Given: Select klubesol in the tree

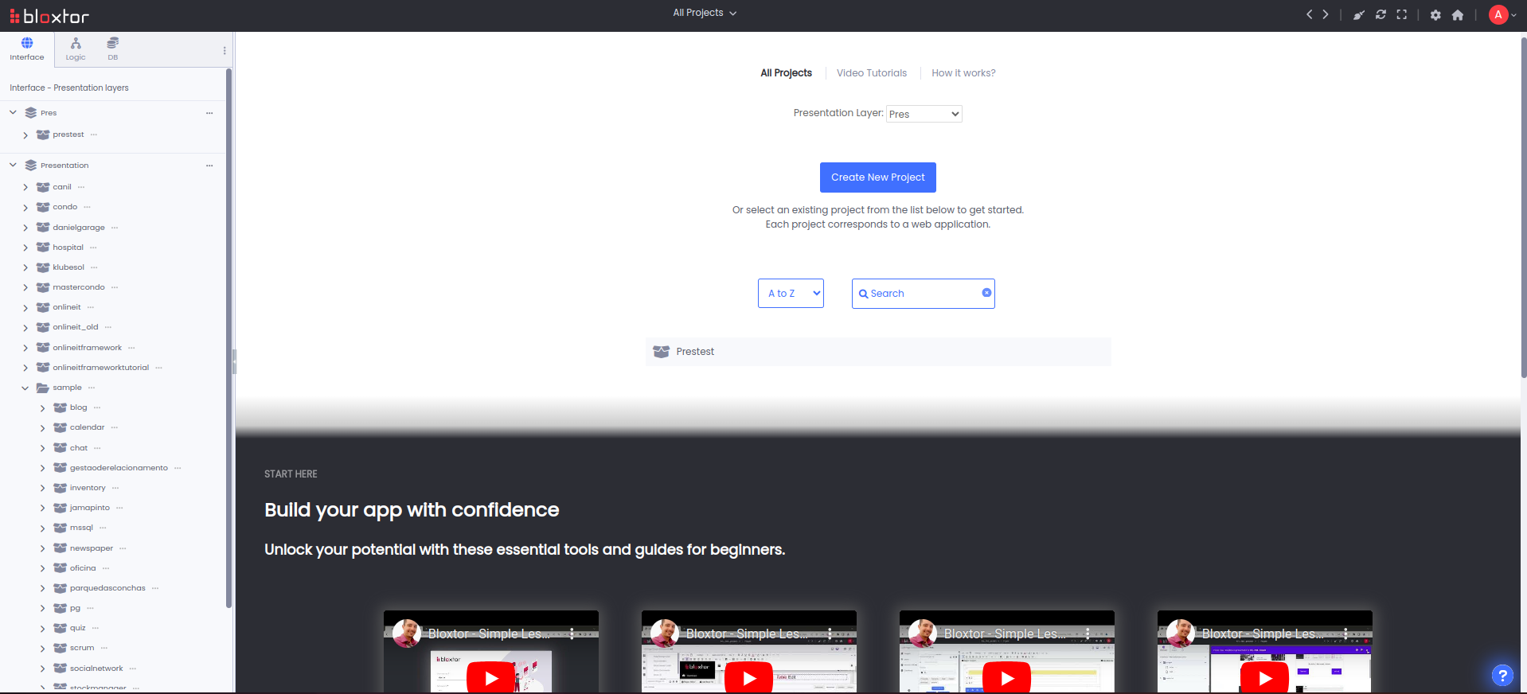Looking at the screenshot, I should (x=68, y=267).
